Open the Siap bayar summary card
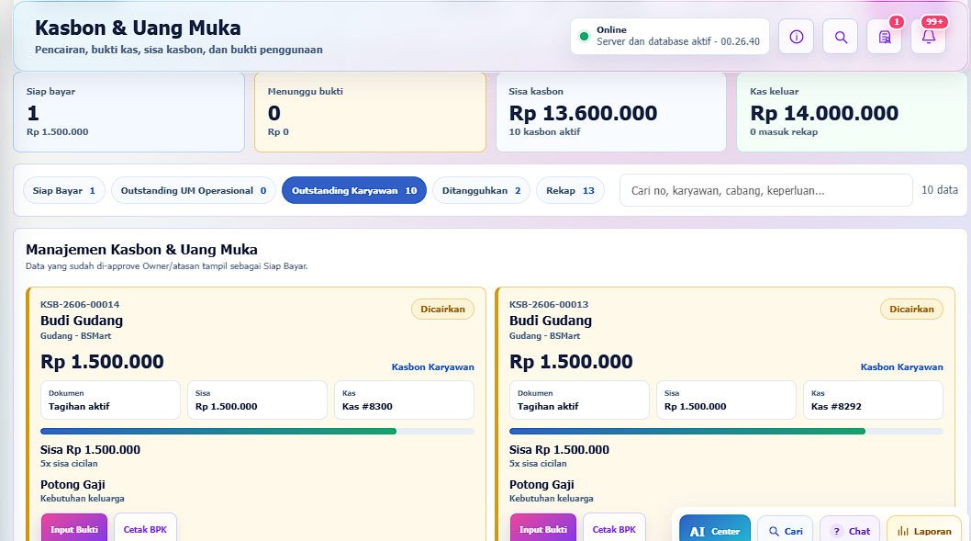 point(128,112)
